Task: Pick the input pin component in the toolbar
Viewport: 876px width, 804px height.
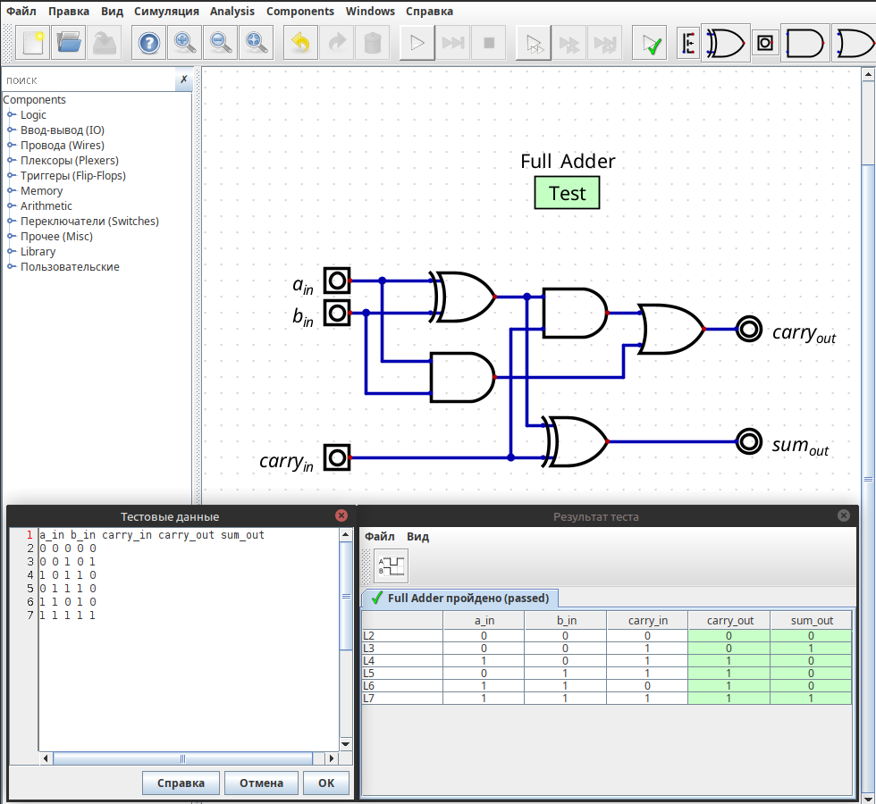Action: [765, 43]
